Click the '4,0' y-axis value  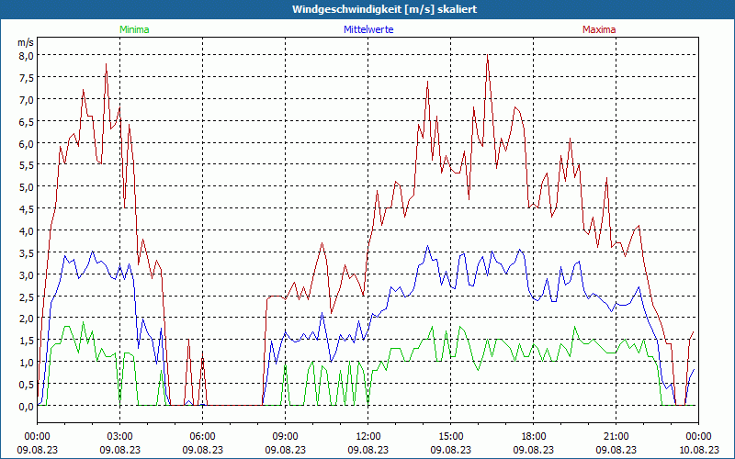(x=27, y=231)
